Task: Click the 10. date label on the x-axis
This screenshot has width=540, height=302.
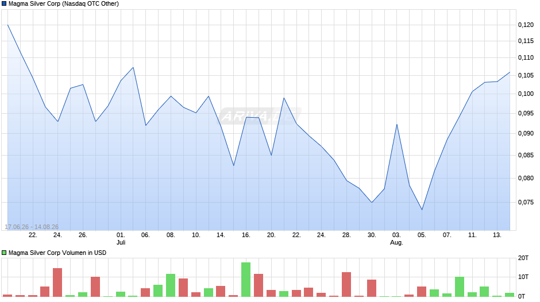Action: tap(196, 235)
